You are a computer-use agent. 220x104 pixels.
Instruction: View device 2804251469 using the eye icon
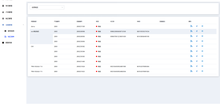click(x=202, y=61)
